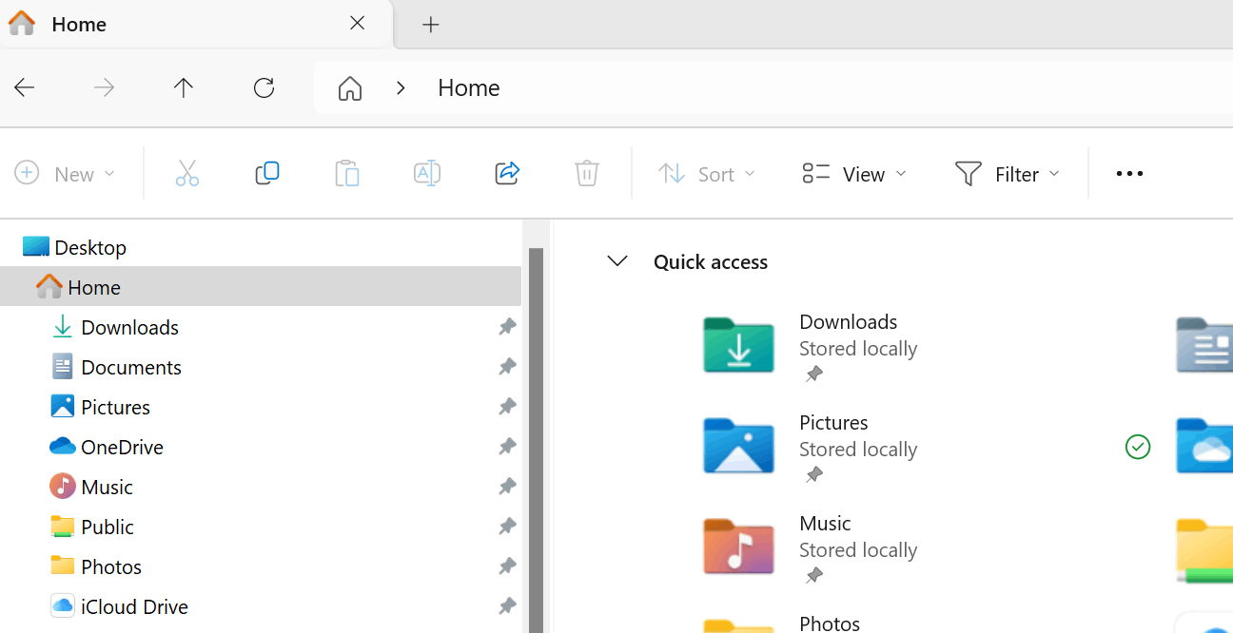This screenshot has width=1233, height=633.
Task: Click the Delete trash icon
Action: [587, 173]
